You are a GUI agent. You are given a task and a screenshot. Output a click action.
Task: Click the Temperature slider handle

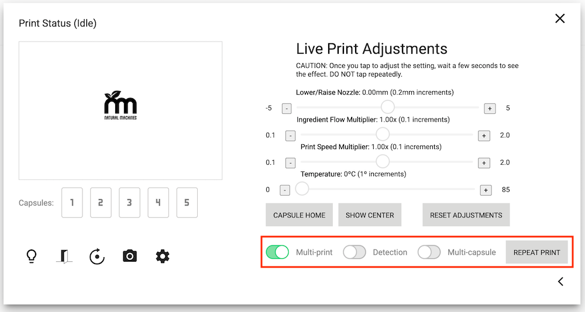302,189
